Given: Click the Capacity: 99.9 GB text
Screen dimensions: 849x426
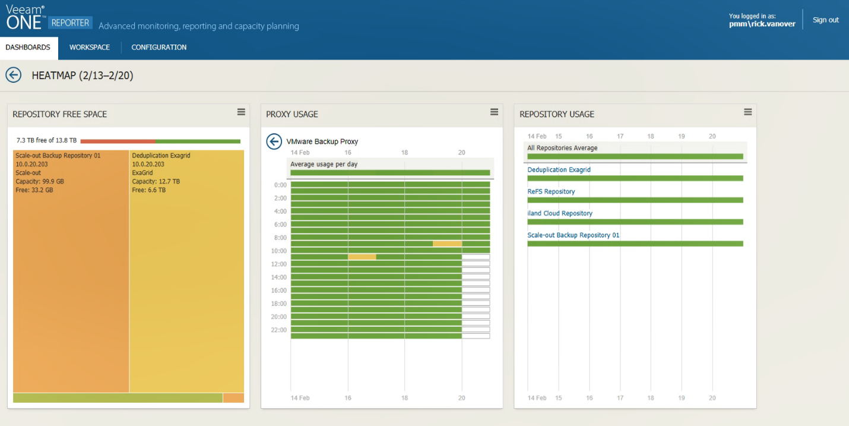Looking at the screenshot, I should point(40,181).
